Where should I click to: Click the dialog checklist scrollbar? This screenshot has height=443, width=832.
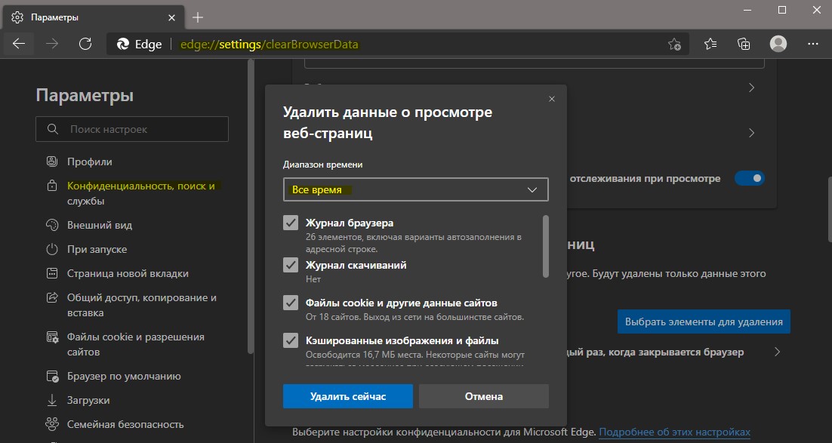pyautogui.click(x=545, y=246)
